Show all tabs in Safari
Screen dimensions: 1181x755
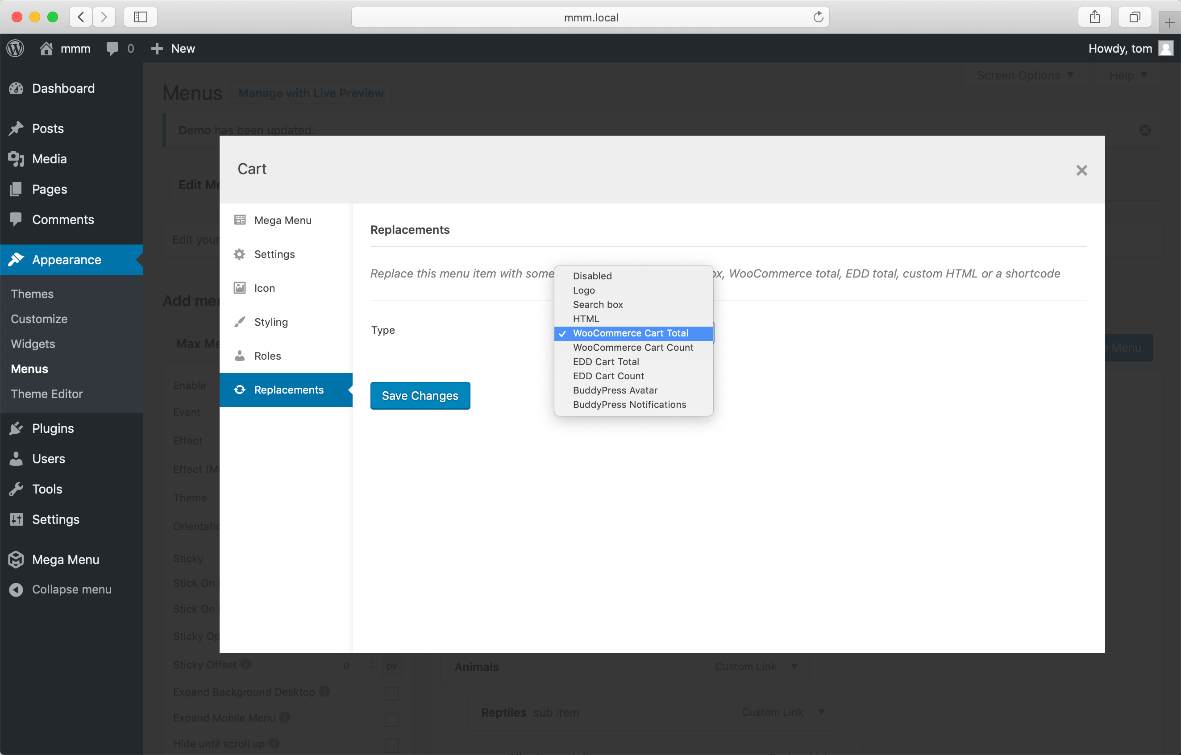coord(1135,17)
